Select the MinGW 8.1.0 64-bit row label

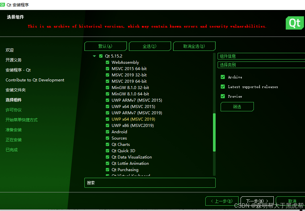130,94
